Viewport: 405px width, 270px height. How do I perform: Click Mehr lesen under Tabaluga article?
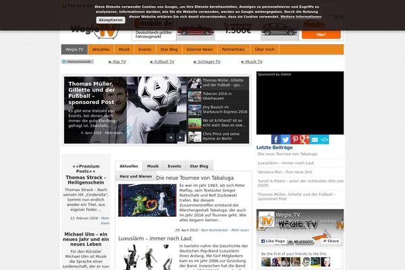point(240,230)
